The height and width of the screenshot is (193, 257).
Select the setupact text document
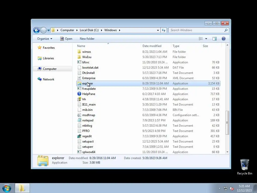(x=88, y=141)
